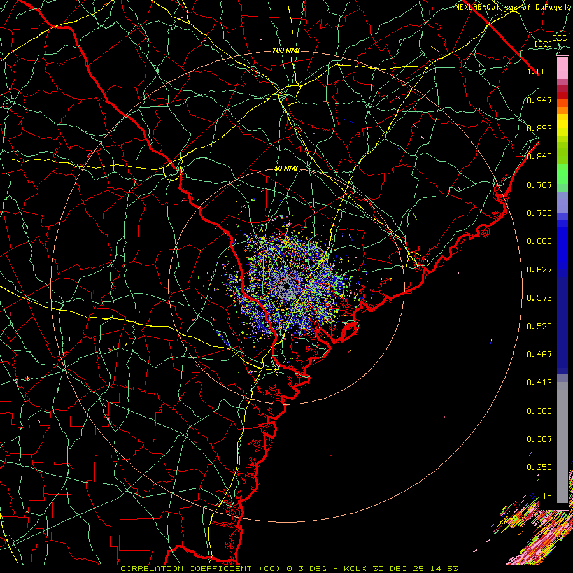The width and height of the screenshot is (573, 573).
Task: Click the gray low-value segment of the color bar
Action: coord(562,442)
